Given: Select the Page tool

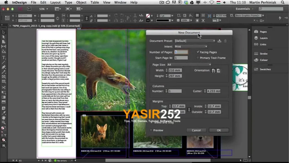Looking at the screenshot, I should click(3, 42).
